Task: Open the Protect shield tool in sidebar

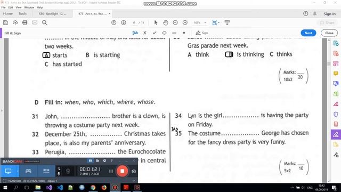Action: 336,114
